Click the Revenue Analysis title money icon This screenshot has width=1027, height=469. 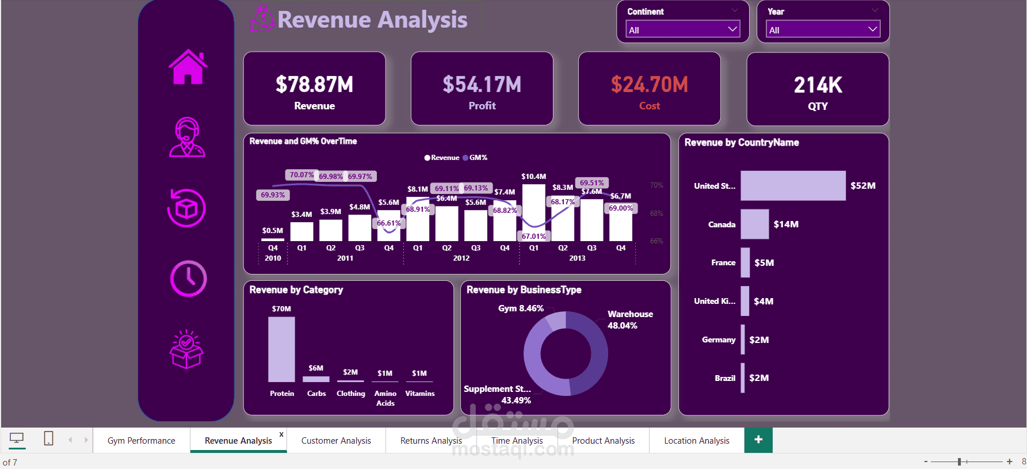(262, 18)
